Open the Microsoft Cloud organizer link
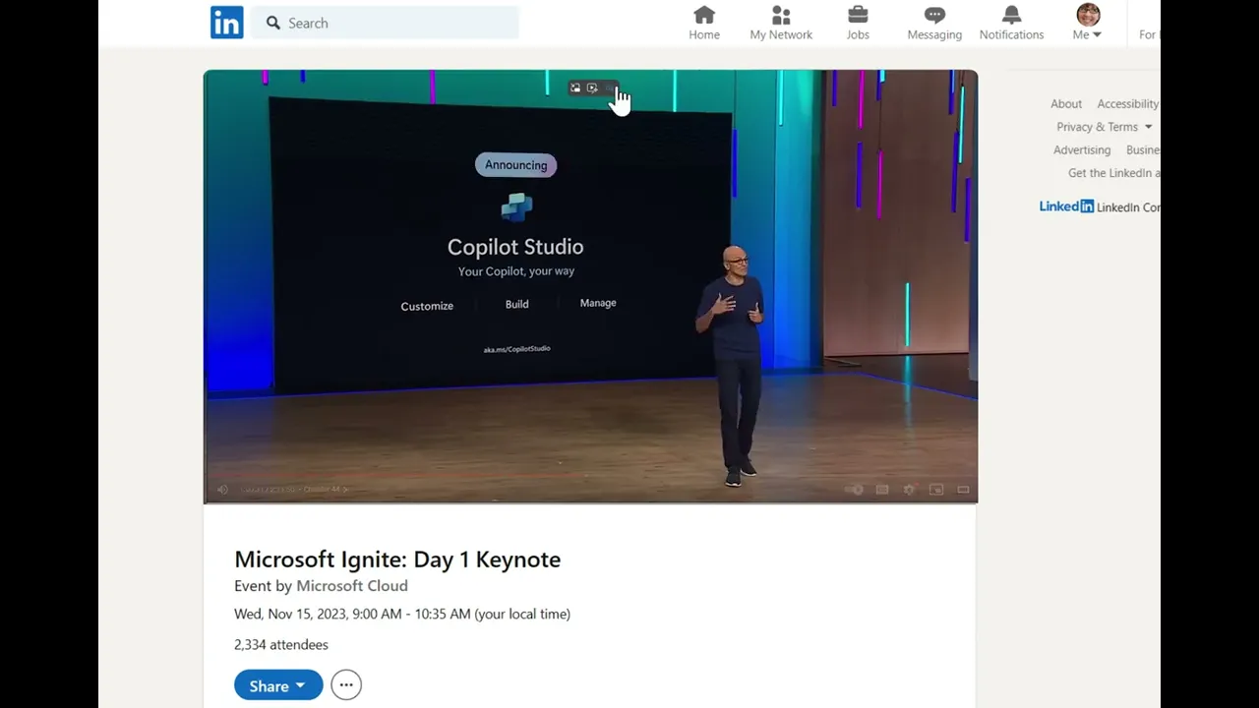 click(x=352, y=586)
